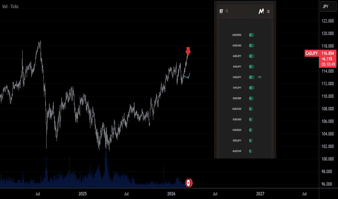Toggle the AUD/NZD switch
The image size is (338, 199).
251,35
